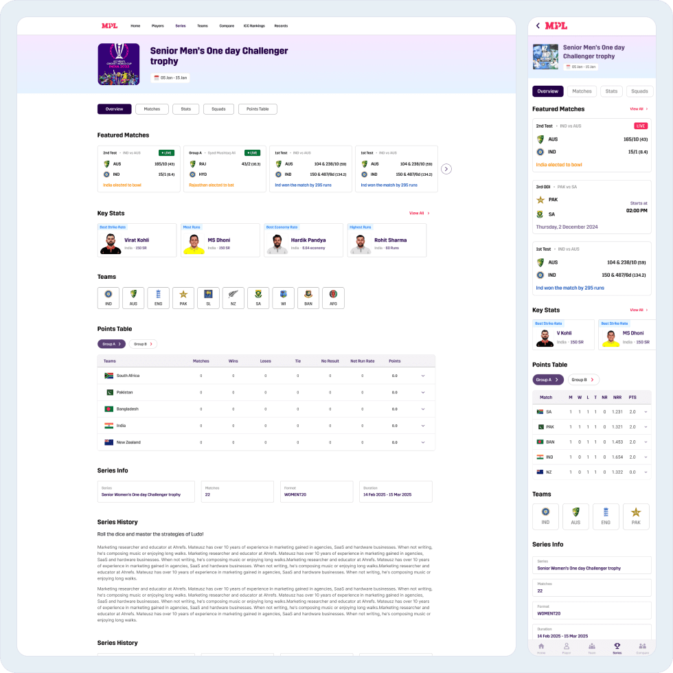Switch to desktop Stats tab
Screen dimensions: 673x673
coord(186,109)
